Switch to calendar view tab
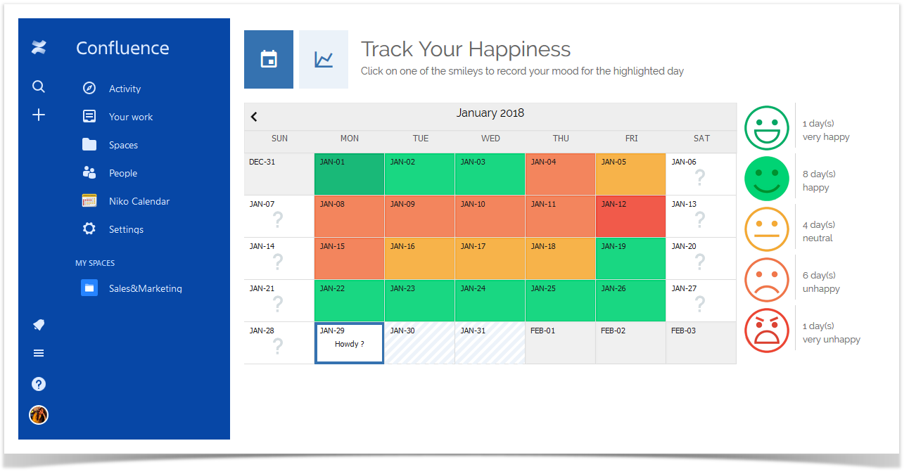 pos(269,59)
